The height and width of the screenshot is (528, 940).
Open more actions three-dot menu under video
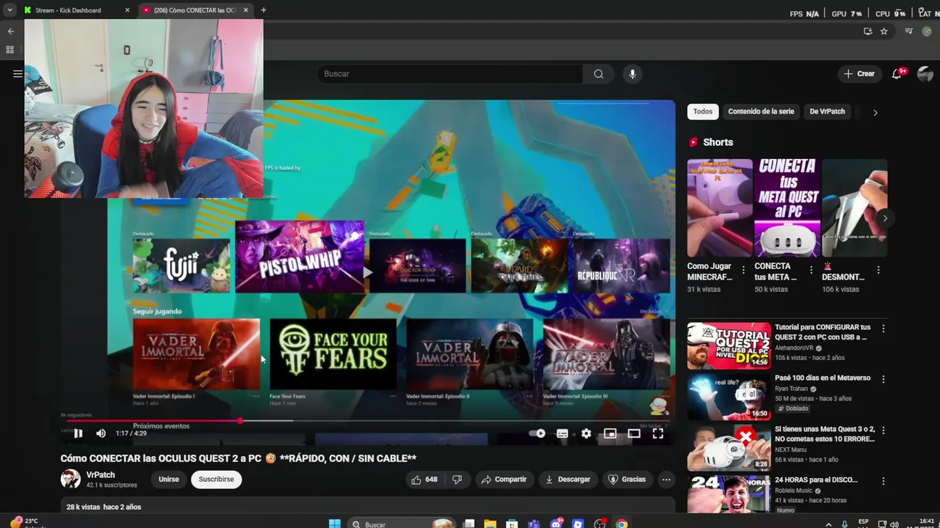[666, 480]
